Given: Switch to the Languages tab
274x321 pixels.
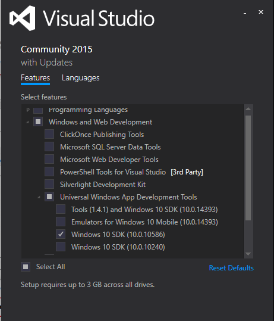Looking at the screenshot, I should [80, 78].
